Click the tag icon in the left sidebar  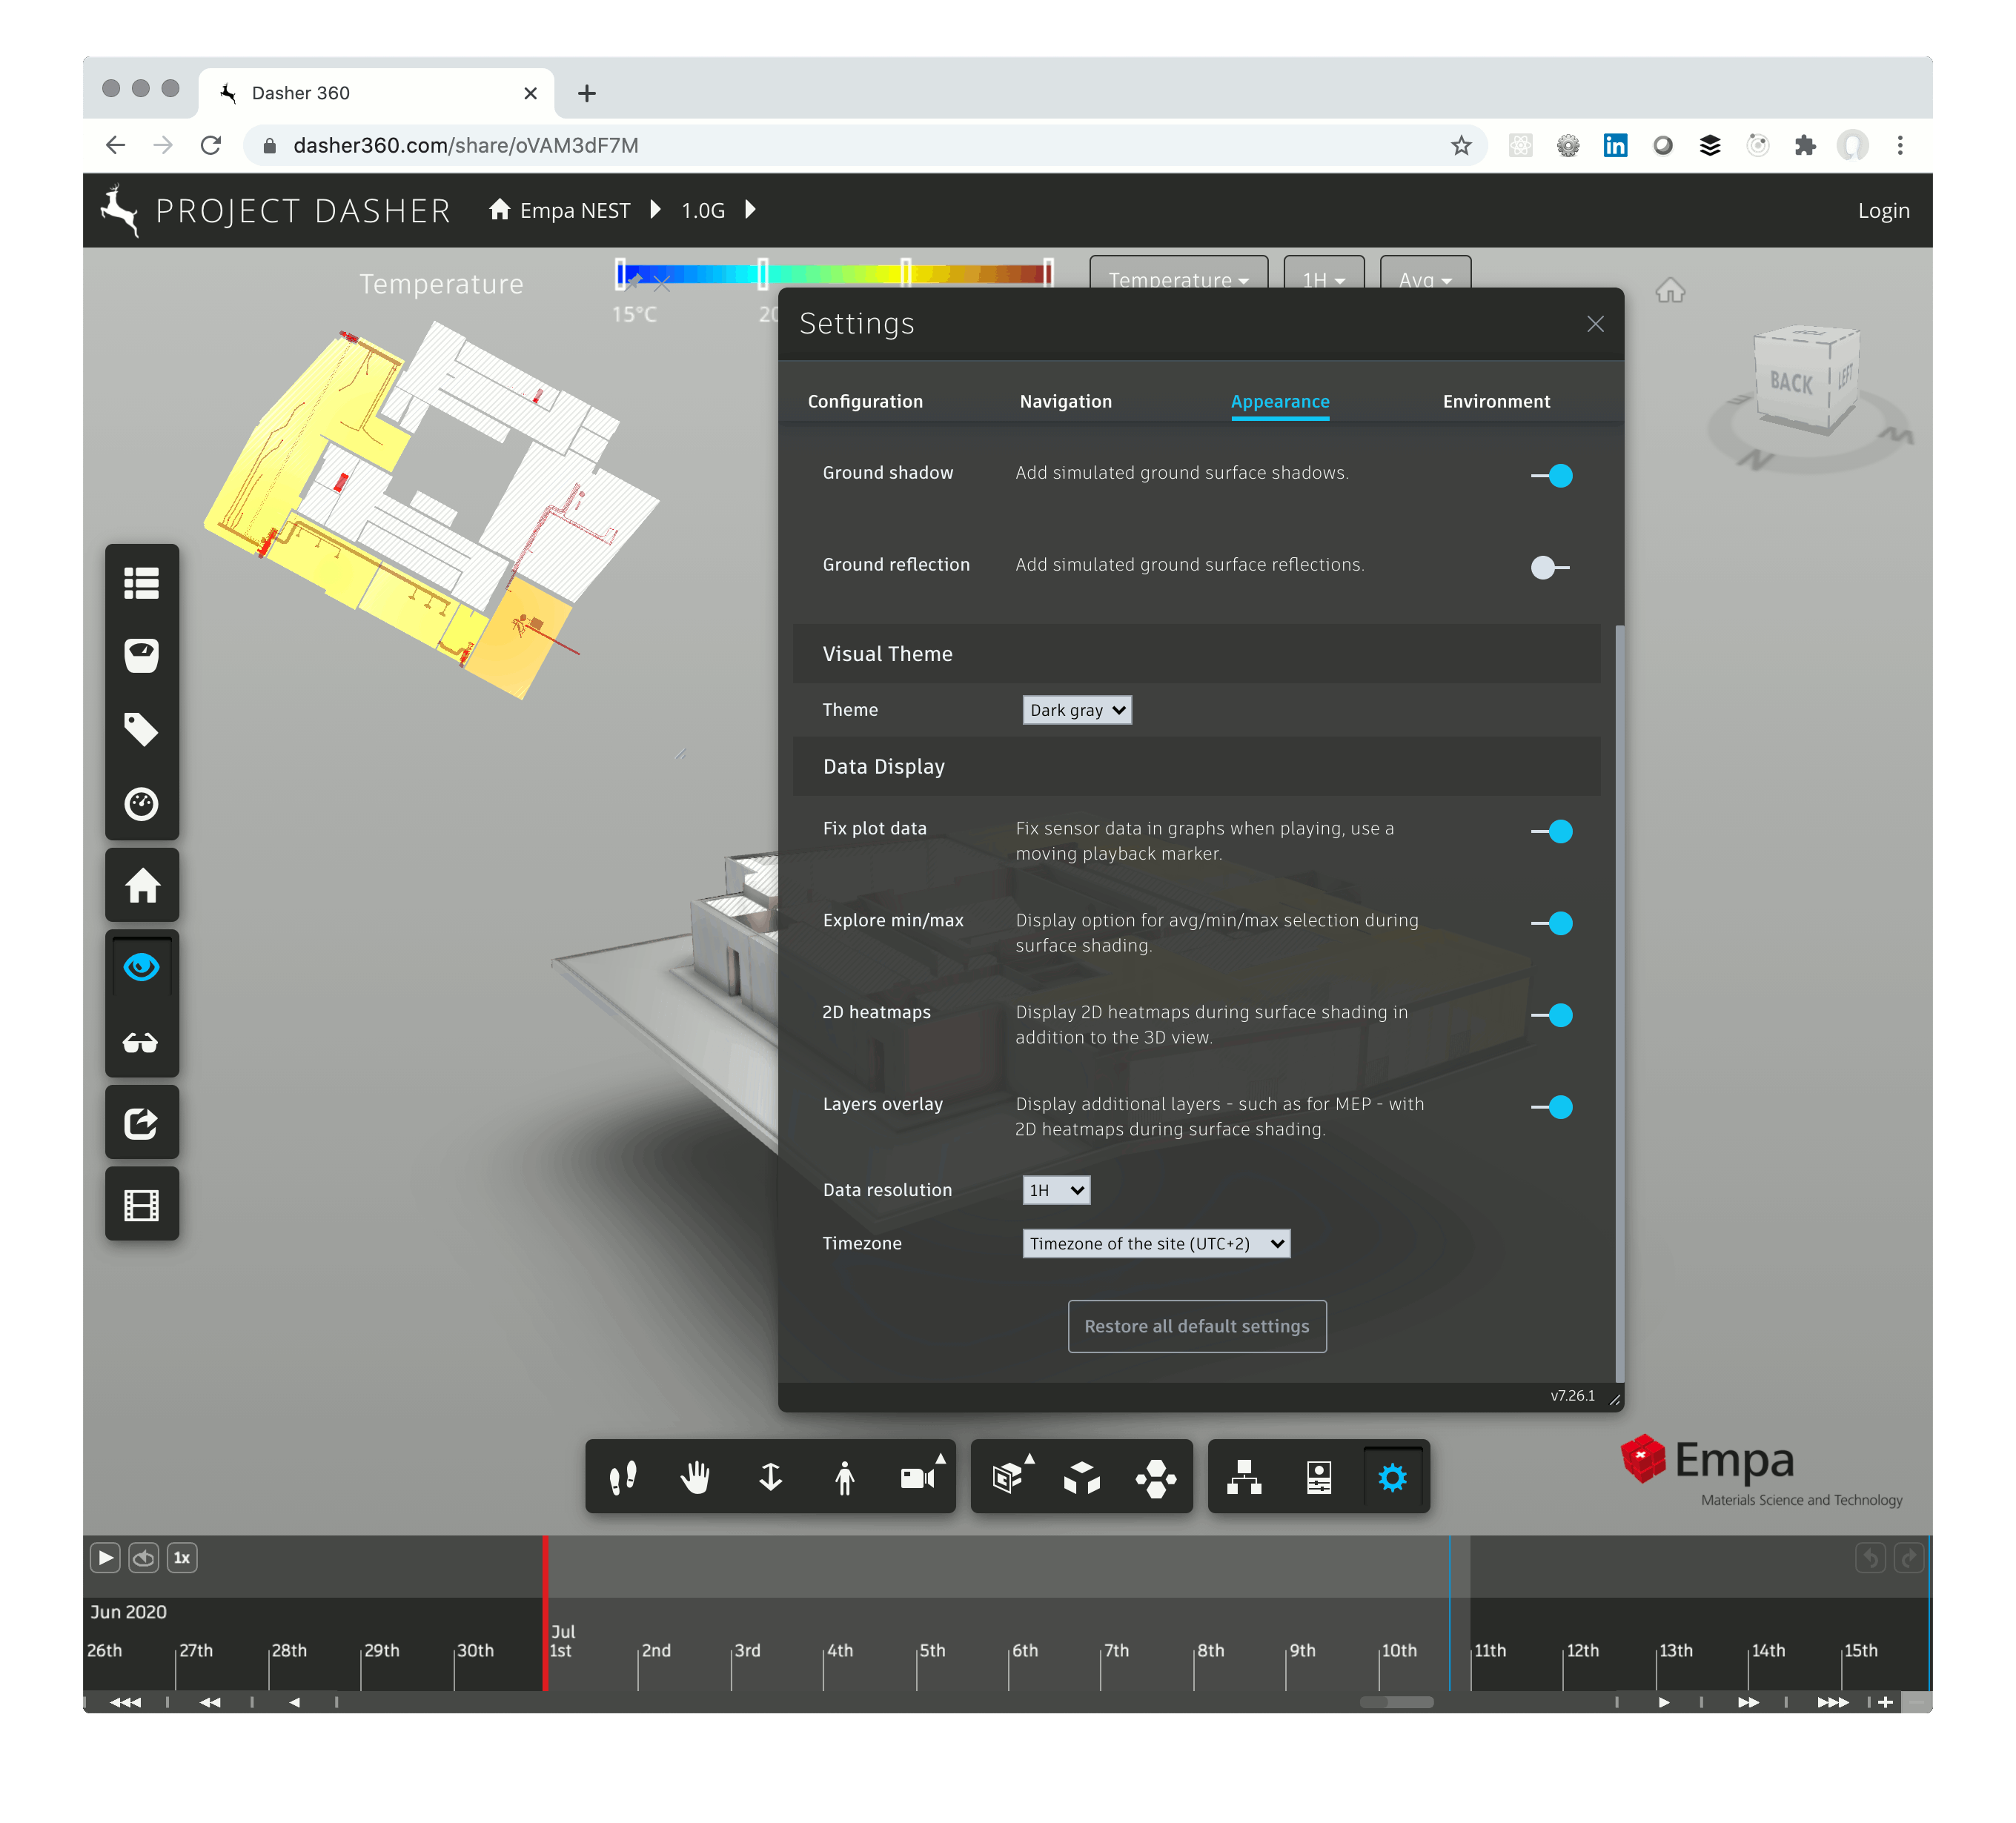(142, 729)
